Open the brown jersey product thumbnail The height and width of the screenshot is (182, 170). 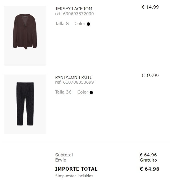pyautogui.click(x=25, y=36)
